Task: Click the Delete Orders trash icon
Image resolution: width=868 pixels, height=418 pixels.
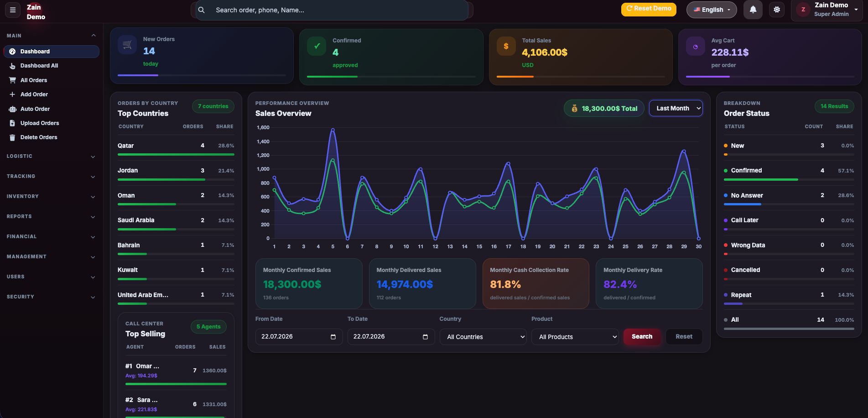Action: (x=12, y=137)
